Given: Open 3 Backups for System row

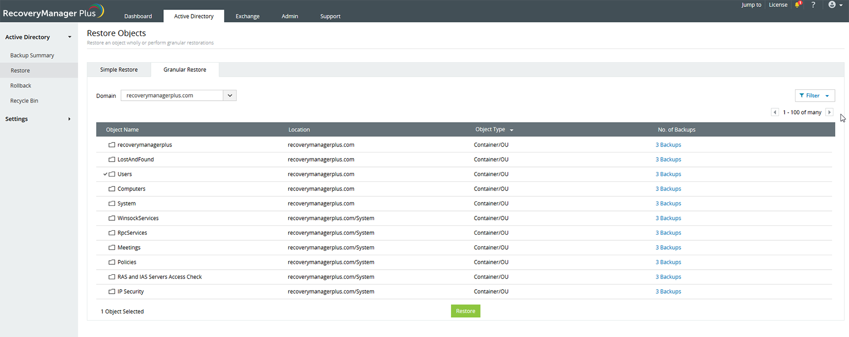Looking at the screenshot, I should [668, 203].
